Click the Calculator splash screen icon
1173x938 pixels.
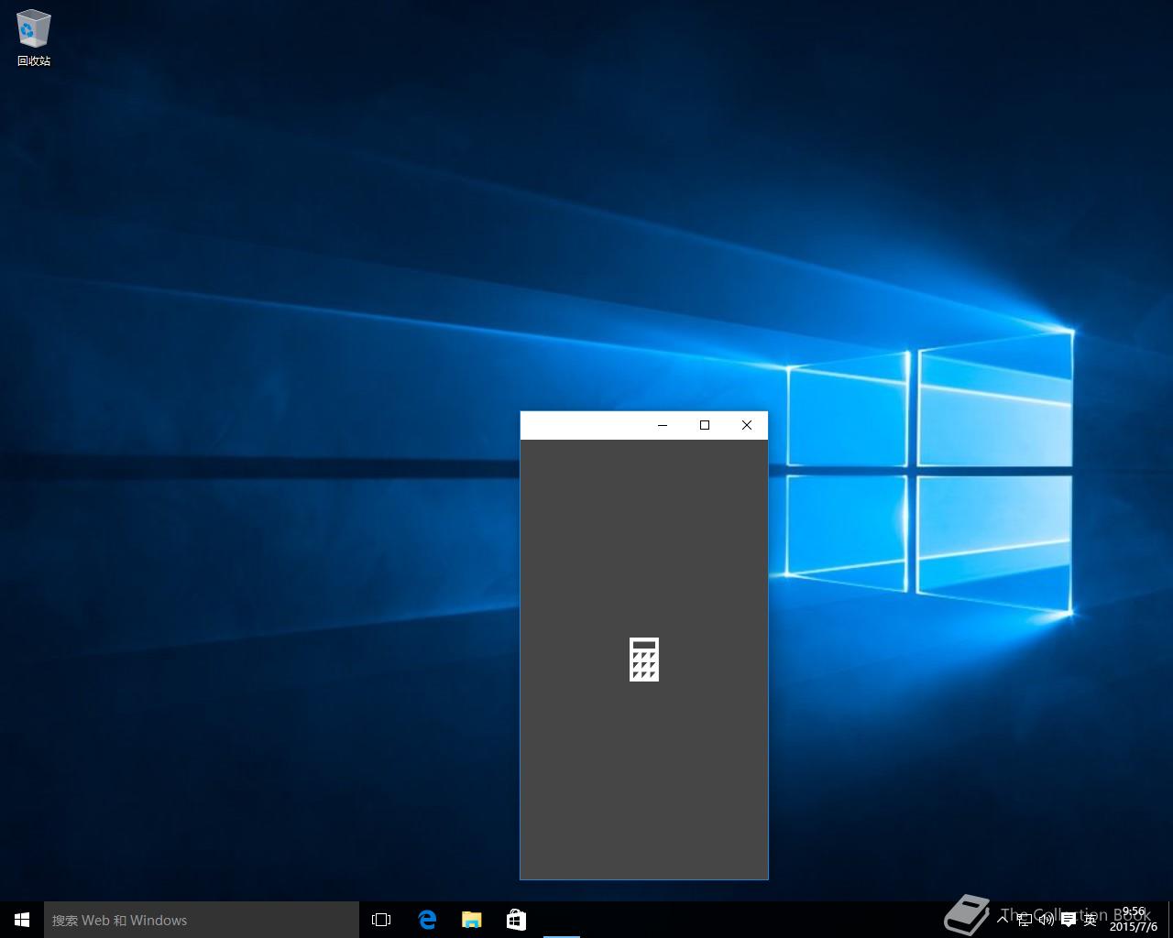click(x=644, y=660)
